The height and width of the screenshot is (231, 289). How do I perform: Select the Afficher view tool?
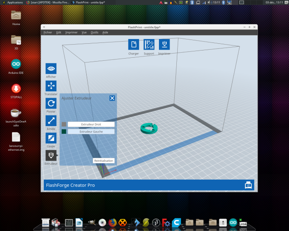coord(51,68)
